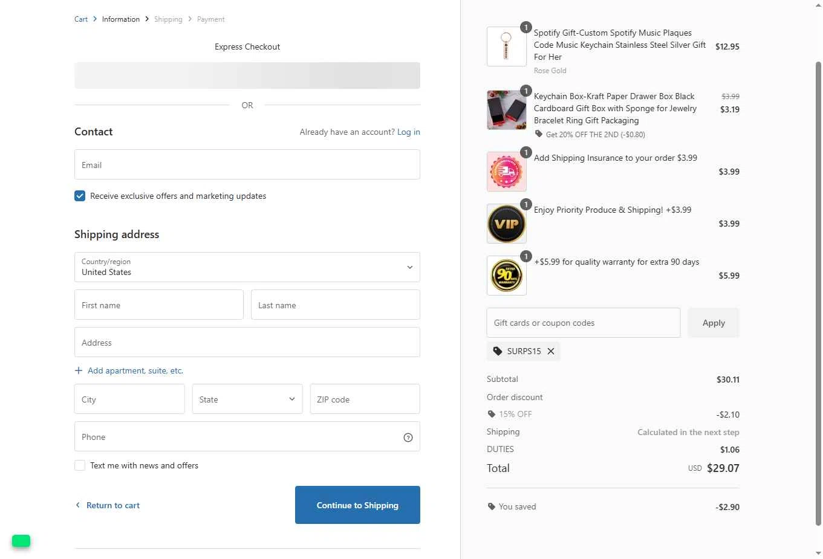Image resolution: width=823 pixels, height=559 pixels.
Task: Uncheck Receive exclusive offers and marketing updates
Action: pyautogui.click(x=80, y=196)
